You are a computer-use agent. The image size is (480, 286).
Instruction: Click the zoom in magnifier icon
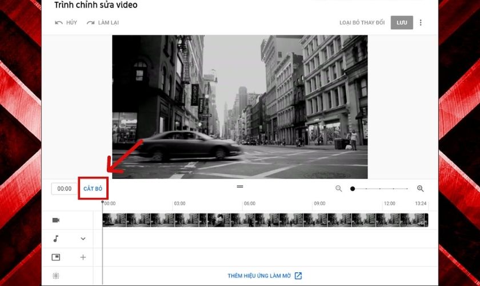pyautogui.click(x=421, y=189)
